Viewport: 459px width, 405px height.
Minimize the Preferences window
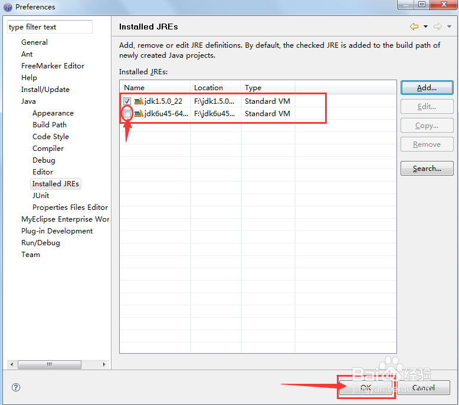(x=406, y=5)
